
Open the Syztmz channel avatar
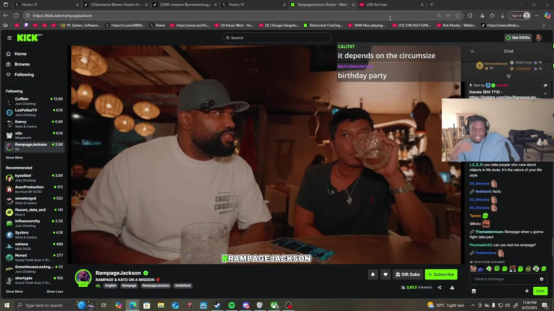click(9, 235)
